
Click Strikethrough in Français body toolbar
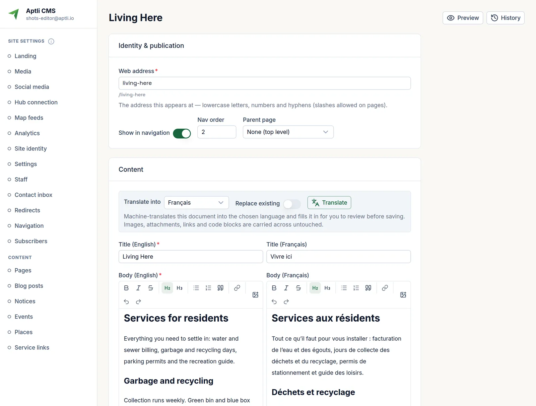coord(298,288)
